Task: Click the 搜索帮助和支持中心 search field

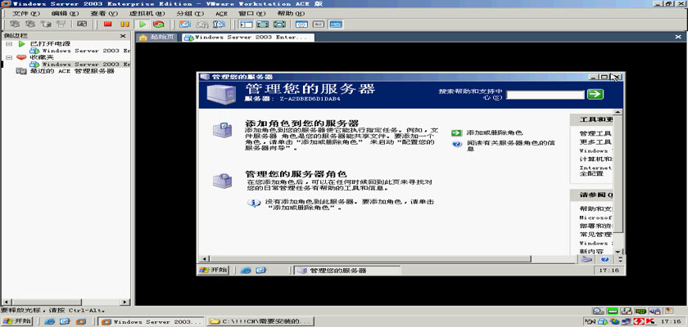Action: 545,95
